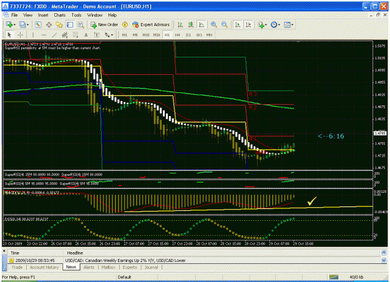
Task: Select the Fibonacci retracement tool
Action: [76, 35]
